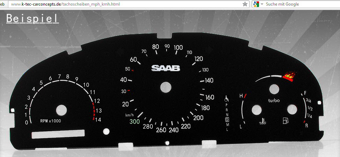Select the k-tec-carconcepts.de address bar URL
Viewport: 340px width, 157px height.
(x=65, y=4)
